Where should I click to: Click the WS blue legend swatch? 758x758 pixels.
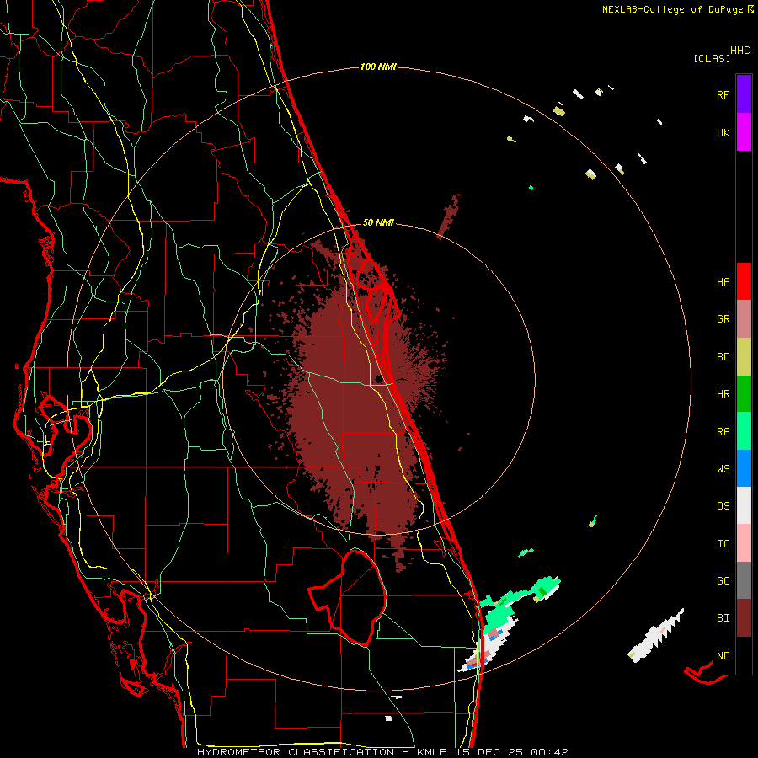[744, 468]
